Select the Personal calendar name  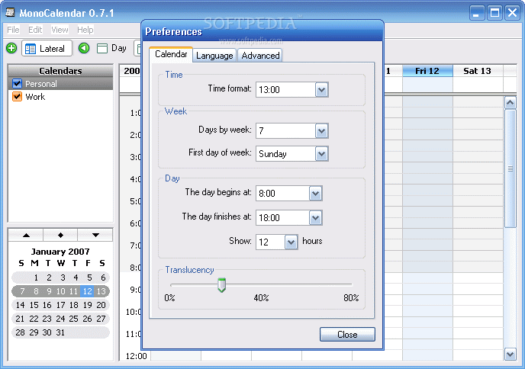pos(41,84)
